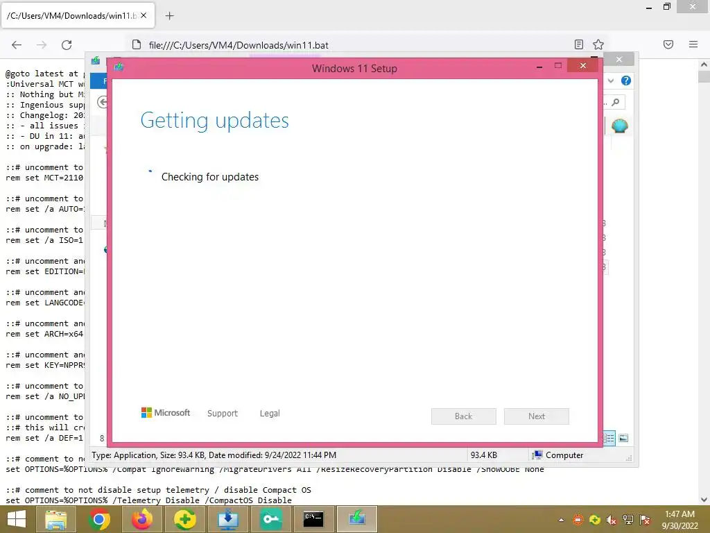Click the Windows 11 Setup title bar icon
The width and height of the screenshot is (710, 533).
[119, 67]
